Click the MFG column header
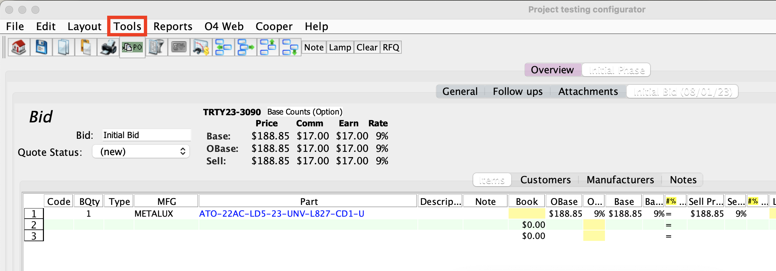776x271 pixels. (166, 201)
